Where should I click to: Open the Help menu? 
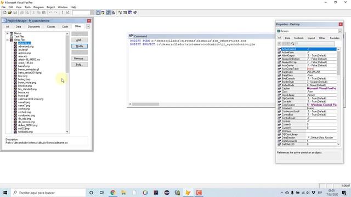73,7
